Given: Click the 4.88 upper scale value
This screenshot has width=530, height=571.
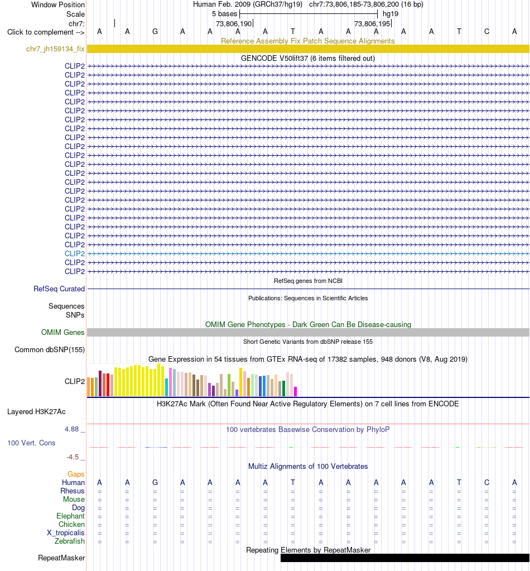Looking at the screenshot, I should pos(72,429).
